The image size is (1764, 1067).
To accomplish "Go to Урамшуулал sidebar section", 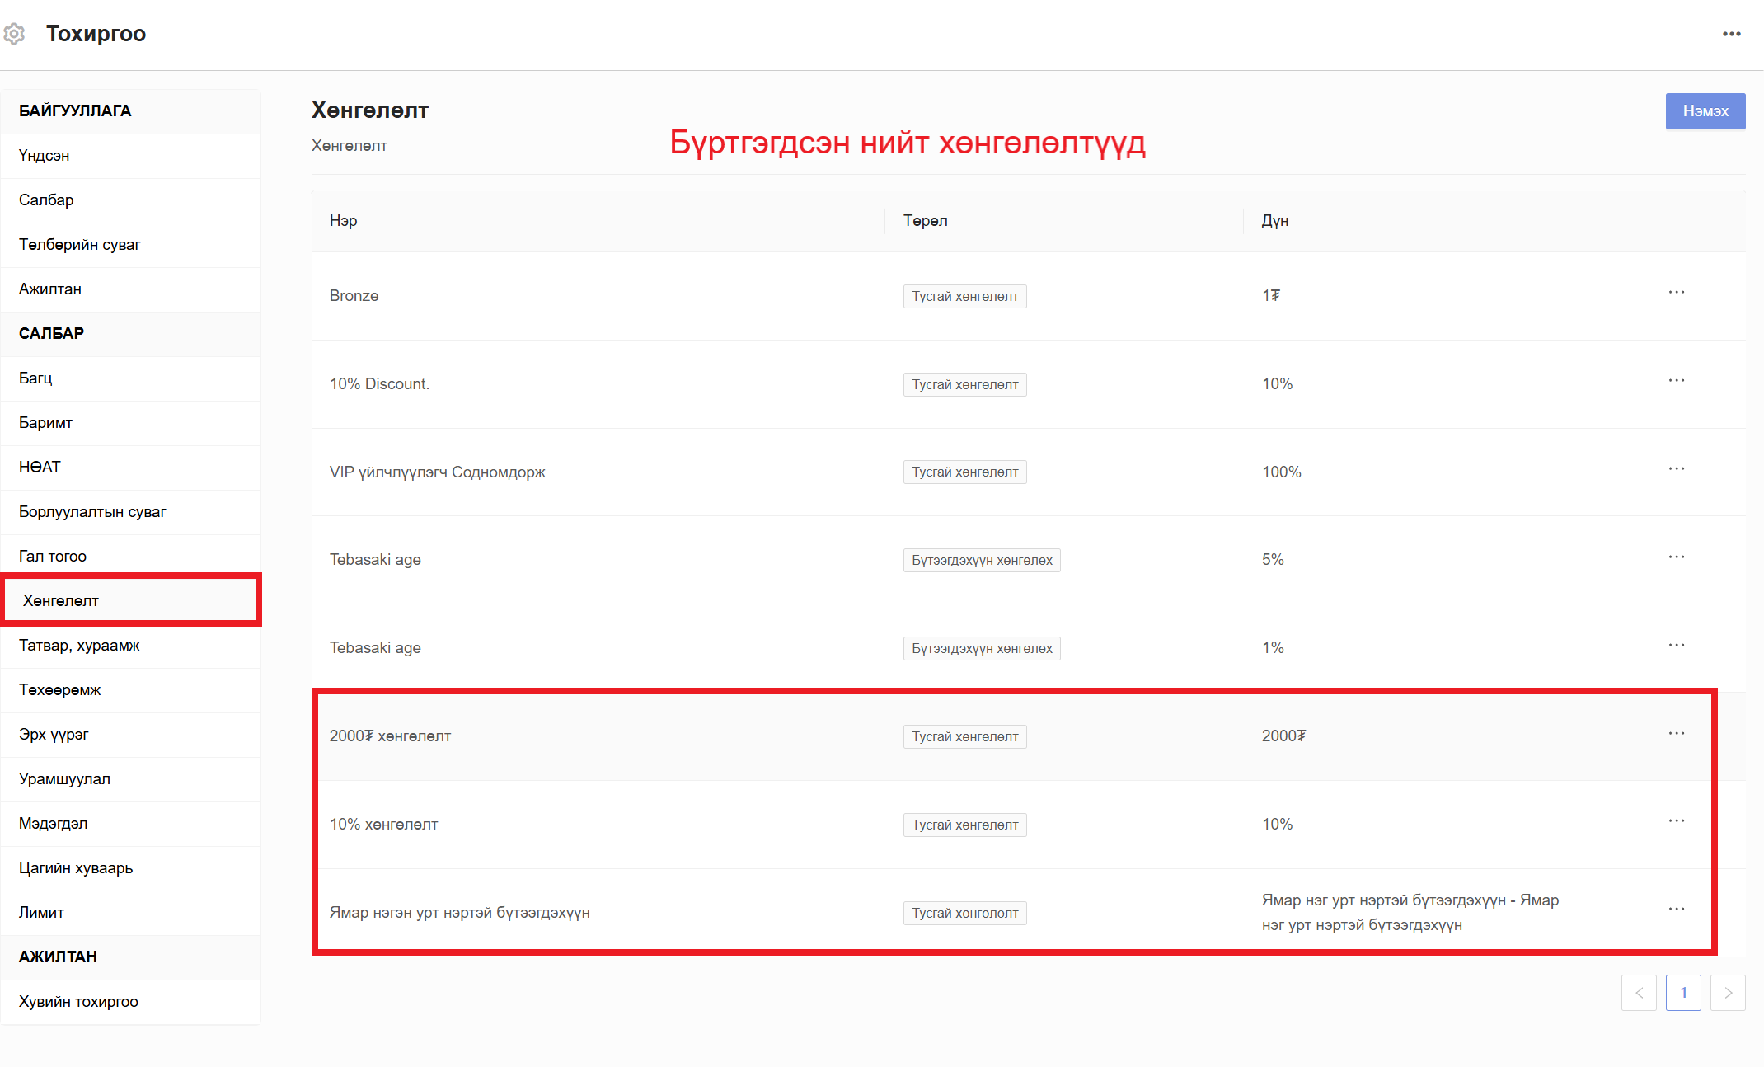I will pos(64,778).
